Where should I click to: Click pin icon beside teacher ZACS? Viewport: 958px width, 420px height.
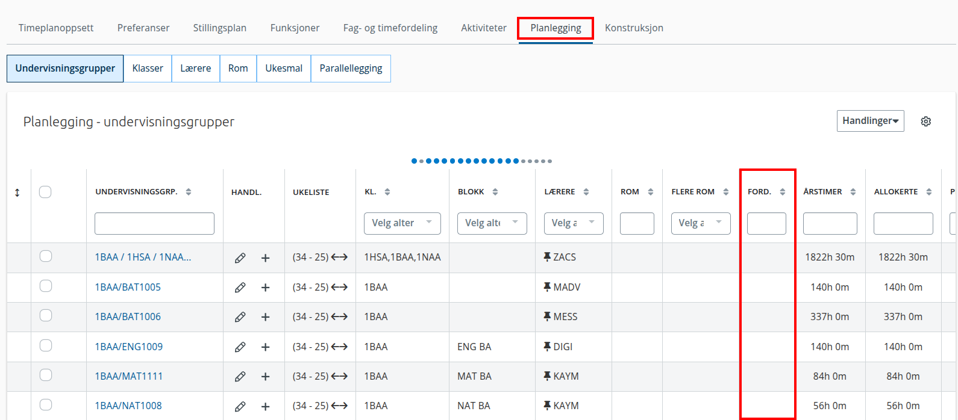547,257
